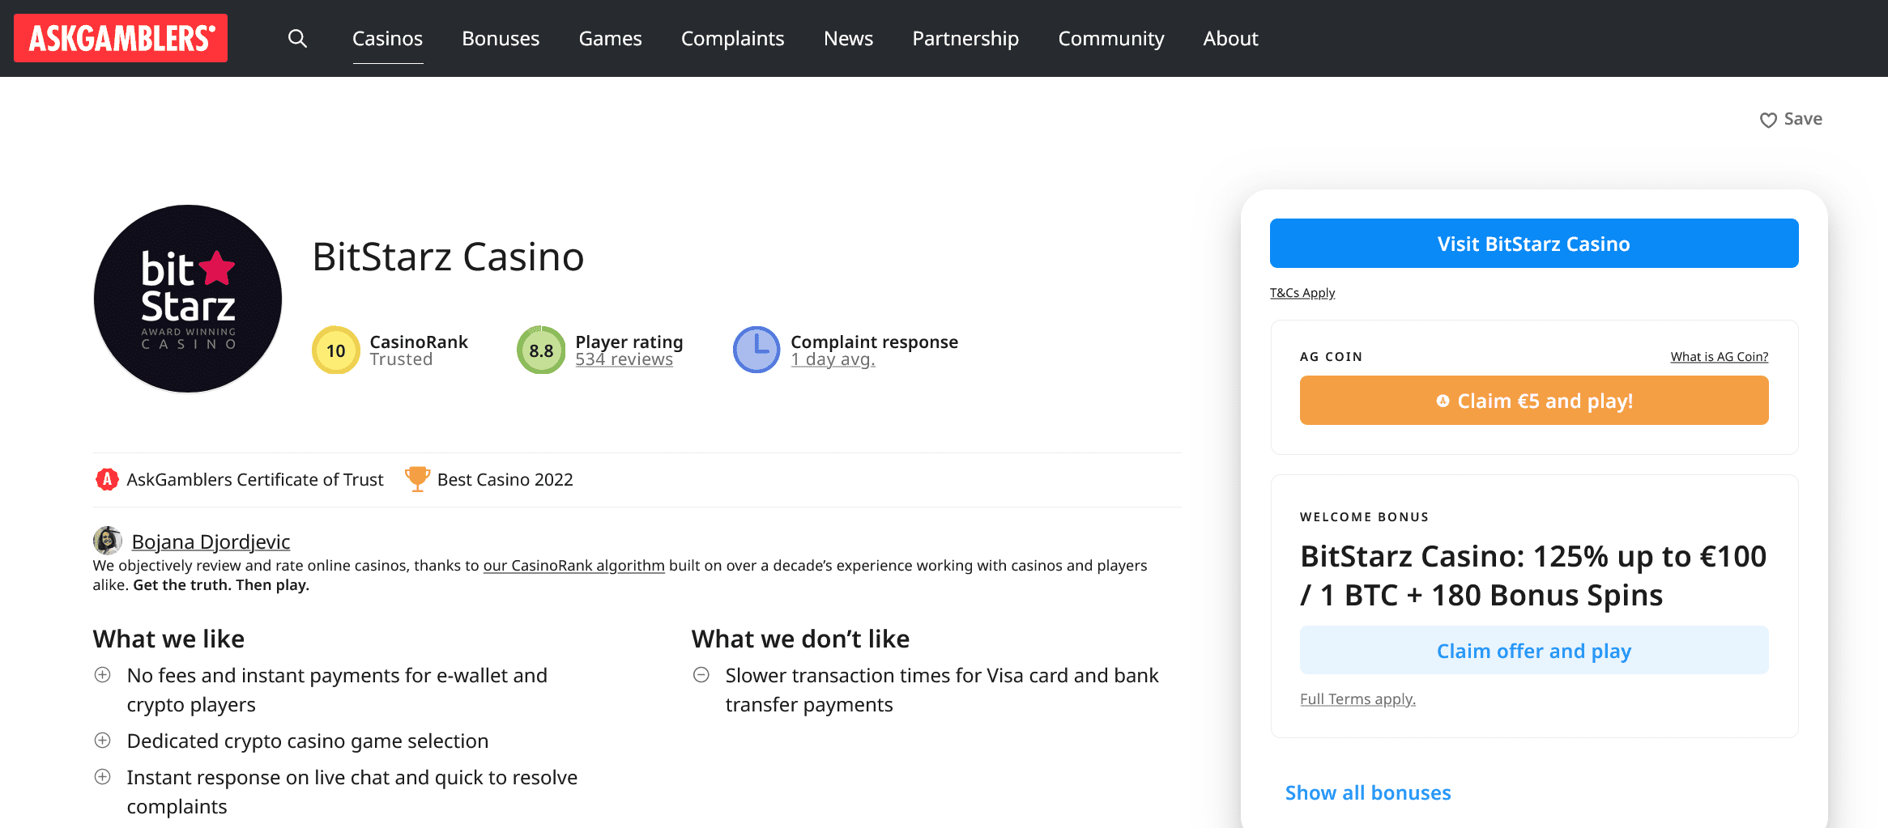Go to Complaints section
The height and width of the screenshot is (828, 1888).
pyautogui.click(x=732, y=38)
